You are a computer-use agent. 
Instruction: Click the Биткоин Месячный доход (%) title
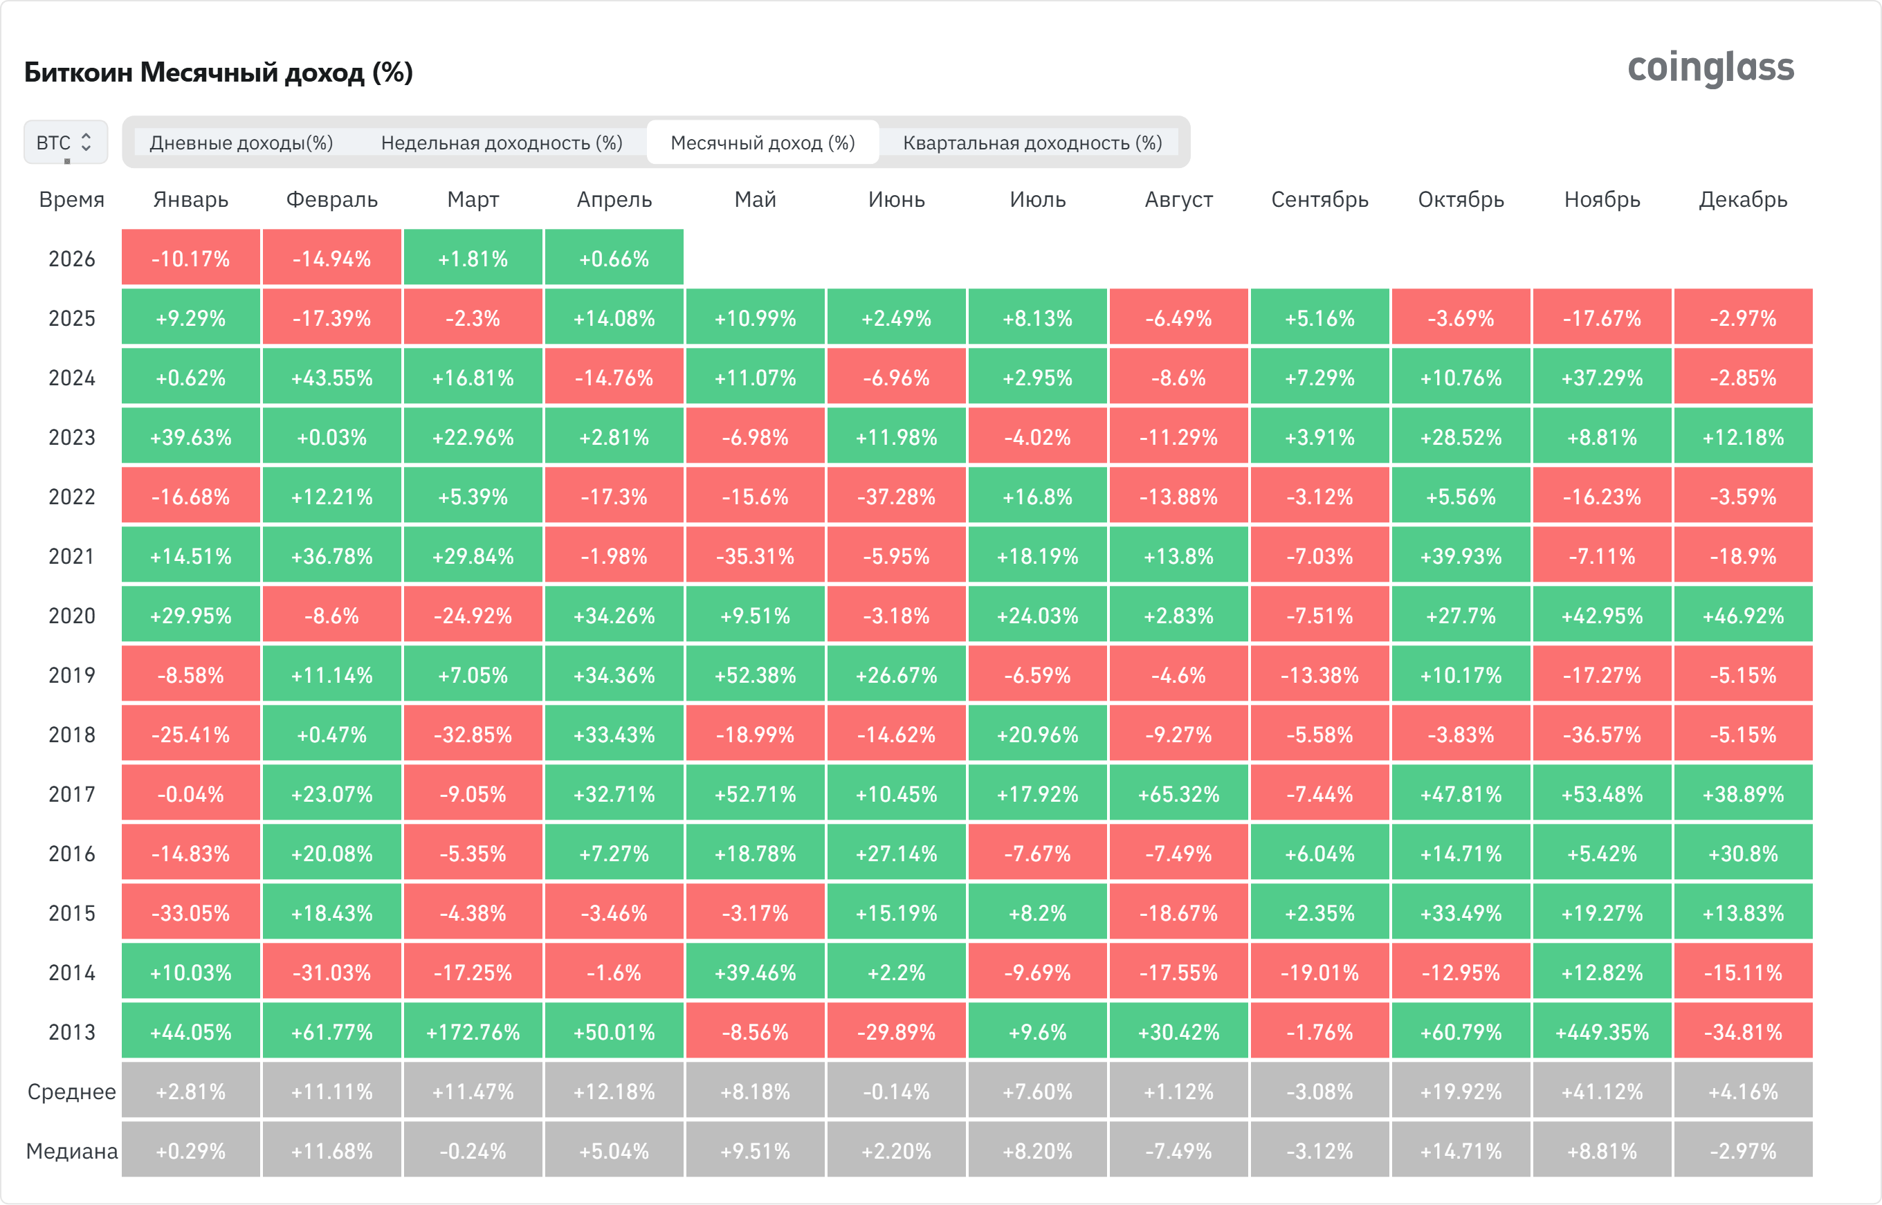(x=219, y=72)
